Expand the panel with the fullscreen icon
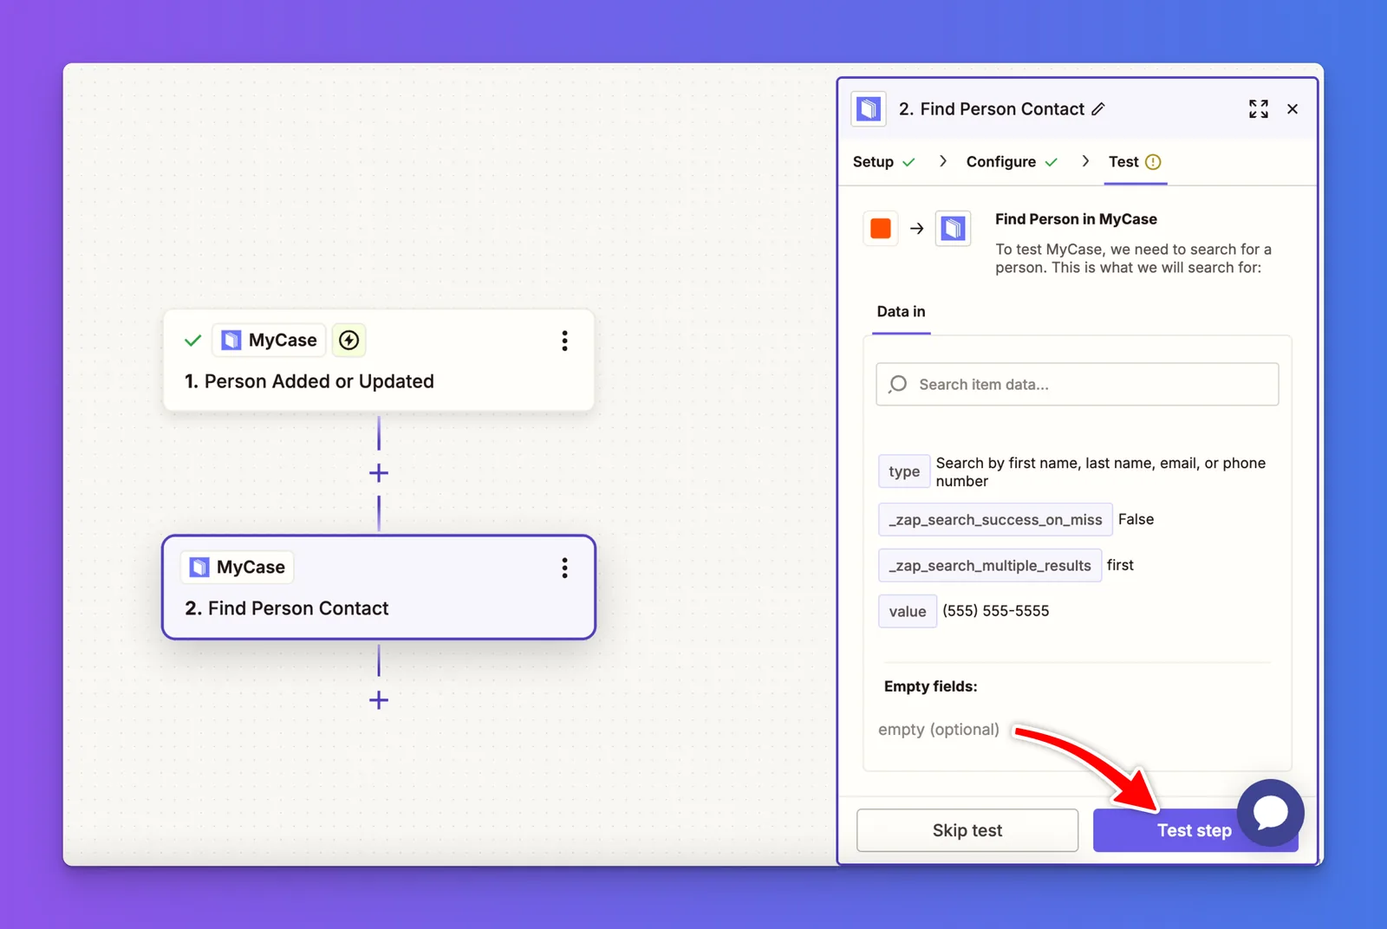Image resolution: width=1387 pixels, height=929 pixels. point(1259,108)
